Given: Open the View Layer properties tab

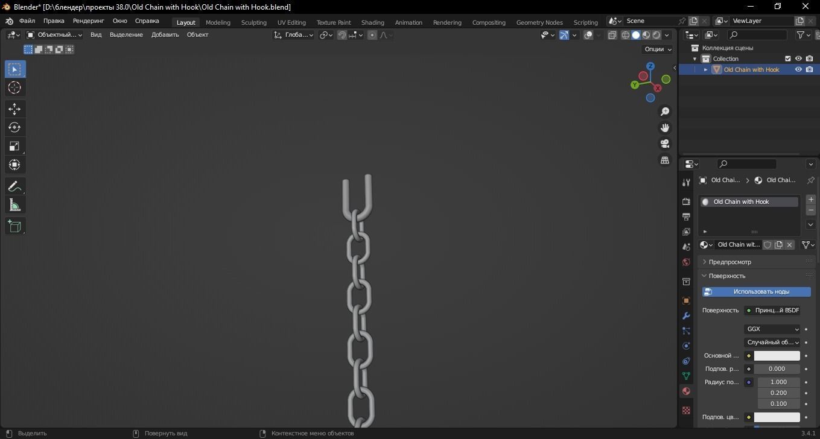Looking at the screenshot, I should 686,232.
